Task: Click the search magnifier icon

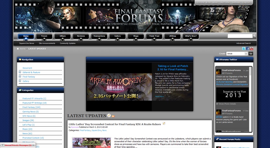Action: point(254,36)
